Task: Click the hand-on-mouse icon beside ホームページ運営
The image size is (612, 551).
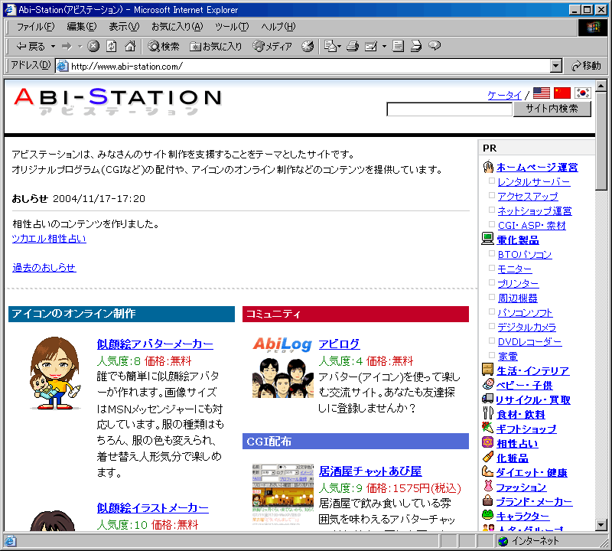Action: click(488, 167)
